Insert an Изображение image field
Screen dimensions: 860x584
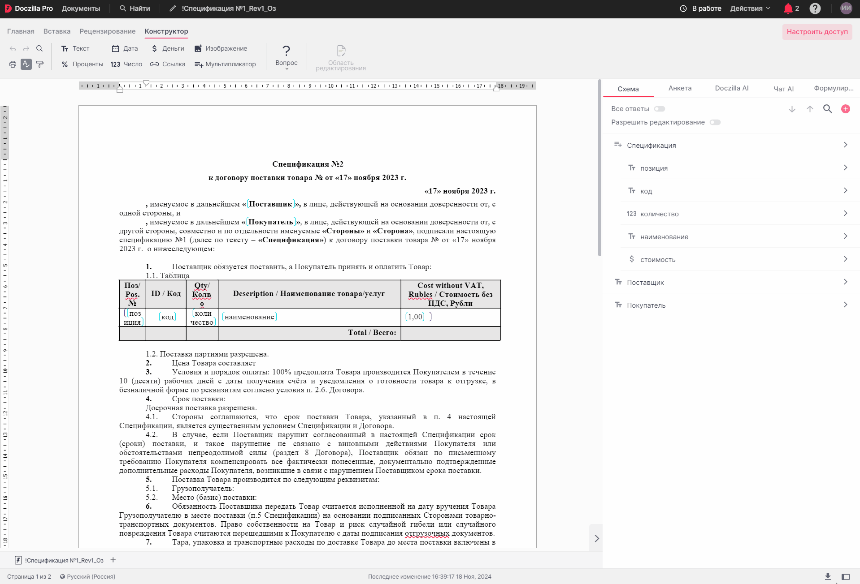(221, 48)
